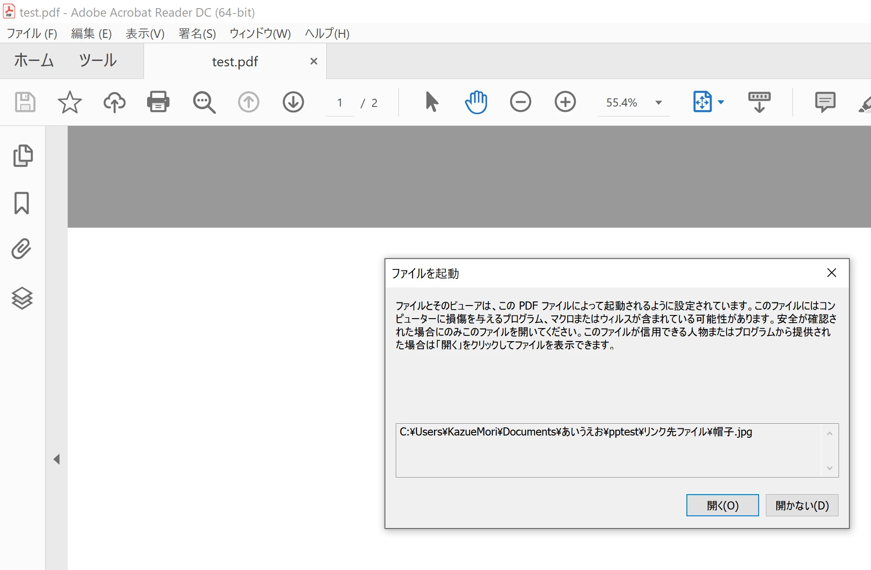Click the page number input field
This screenshot has width=871, height=570.
tap(340, 103)
